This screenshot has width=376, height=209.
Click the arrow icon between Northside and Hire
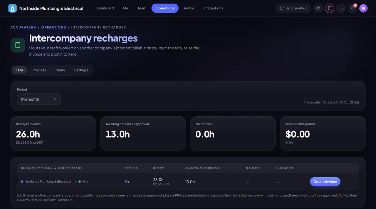pyautogui.click(x=75, y=182)
